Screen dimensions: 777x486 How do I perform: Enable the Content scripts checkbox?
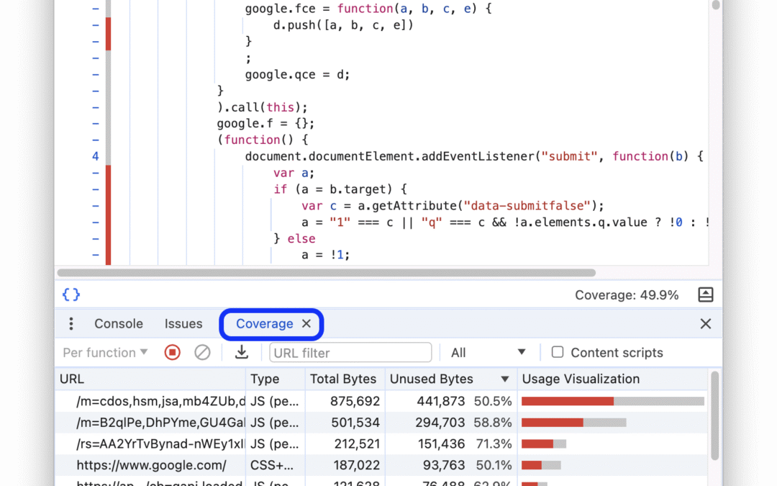(558, 352)
